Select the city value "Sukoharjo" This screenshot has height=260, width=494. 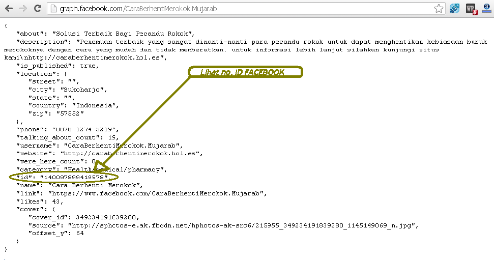click(x=81, y=90)
